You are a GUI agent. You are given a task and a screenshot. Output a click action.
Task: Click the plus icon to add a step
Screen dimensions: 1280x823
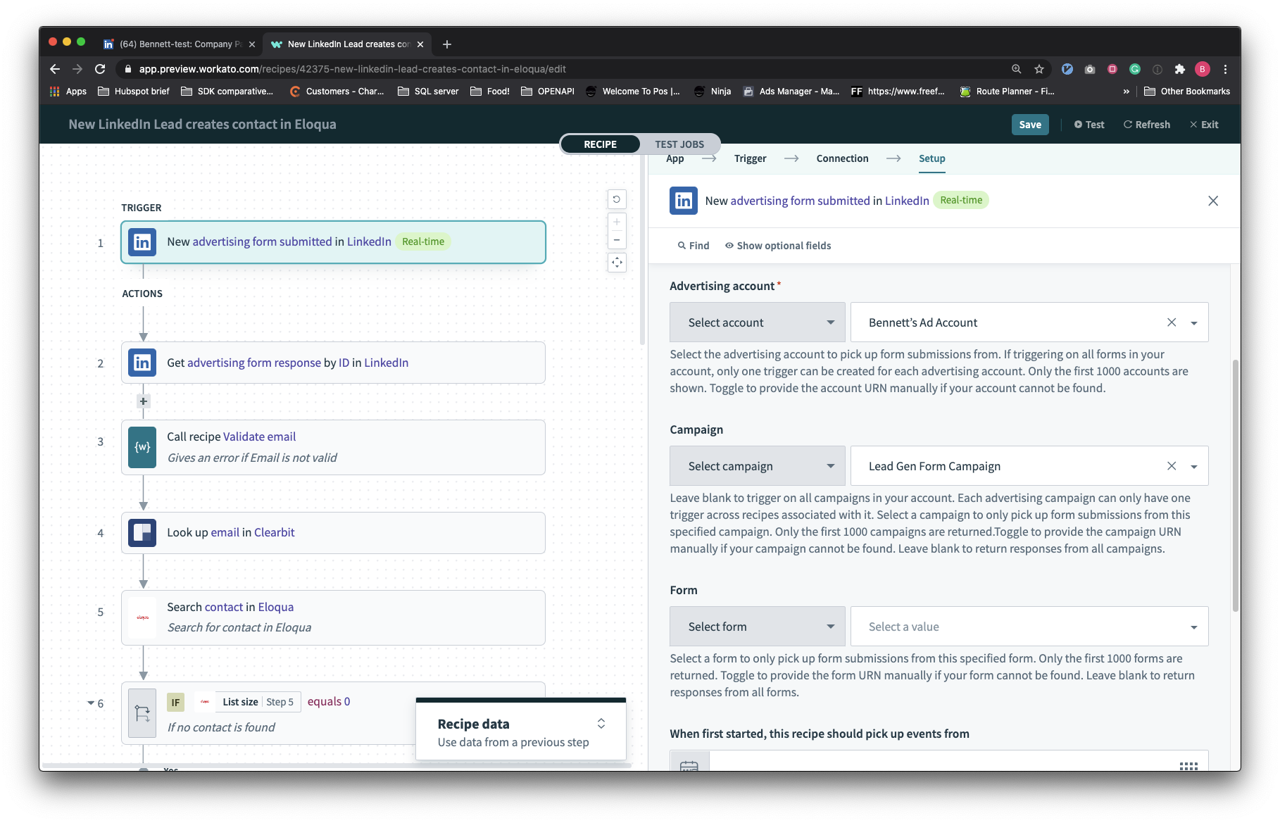click(x=144, y=401)
